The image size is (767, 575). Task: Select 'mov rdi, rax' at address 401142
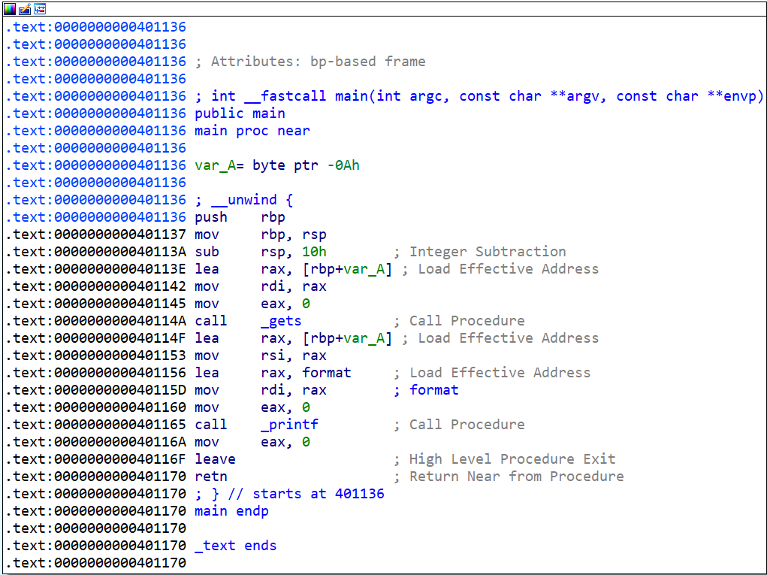[260, 286]
